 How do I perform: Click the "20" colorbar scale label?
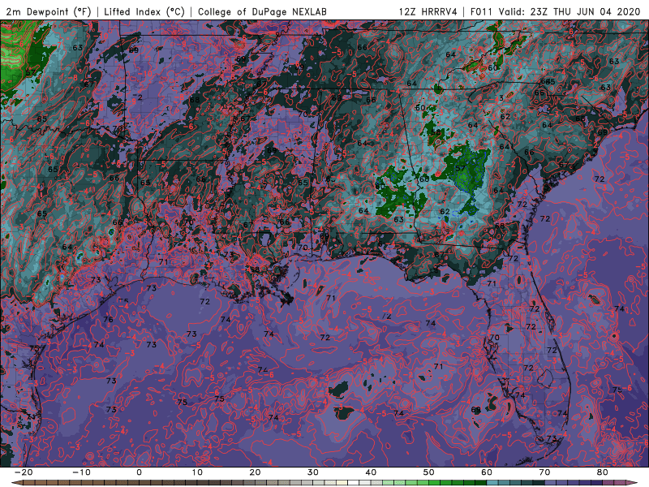pos(255,472)
